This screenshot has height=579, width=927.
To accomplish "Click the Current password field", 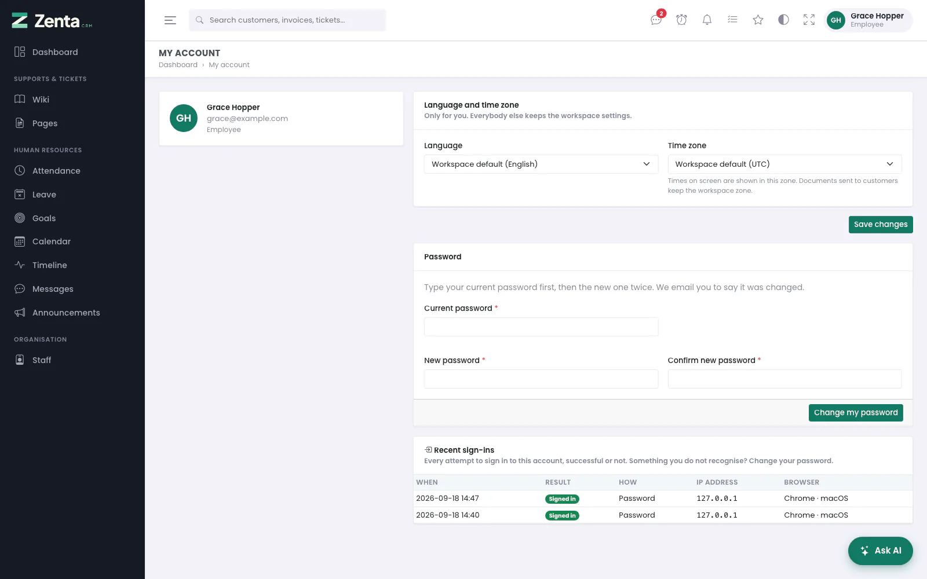I will 541,327.
